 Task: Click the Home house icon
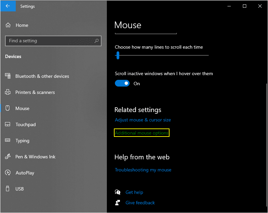point(8,25)
